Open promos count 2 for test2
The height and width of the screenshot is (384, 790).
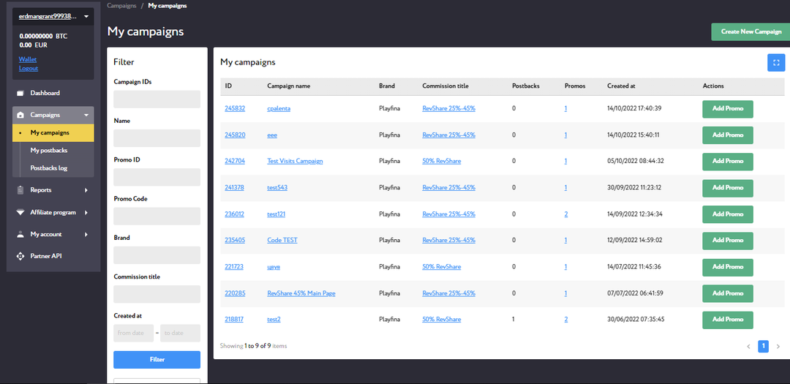pyautogui.click(x=566, y=320)
